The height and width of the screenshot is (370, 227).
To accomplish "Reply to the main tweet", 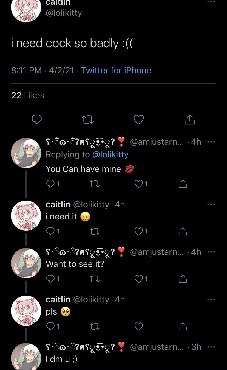I will pyautogui.click(x=36, y=119).
